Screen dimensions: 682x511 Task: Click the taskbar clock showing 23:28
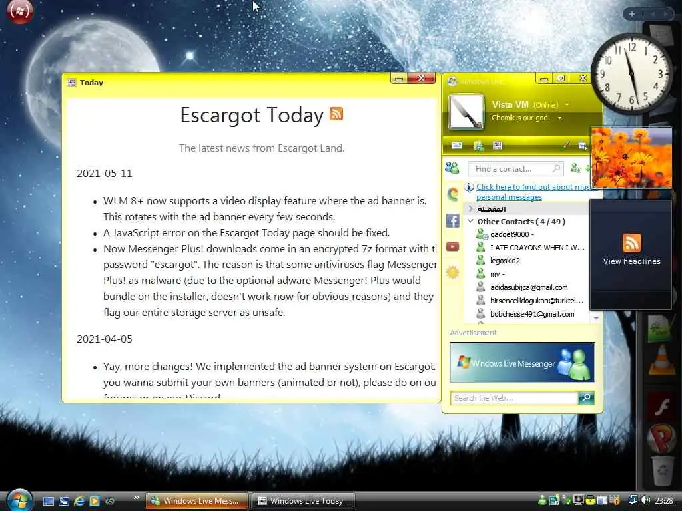pos(664,501)
